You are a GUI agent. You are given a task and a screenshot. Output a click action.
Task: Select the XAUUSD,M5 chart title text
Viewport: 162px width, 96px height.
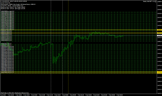click(6, 1)
